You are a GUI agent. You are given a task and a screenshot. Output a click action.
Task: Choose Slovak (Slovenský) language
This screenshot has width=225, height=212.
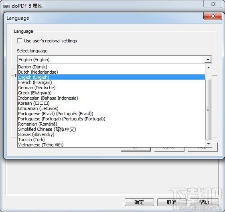(x=111, y=134)
